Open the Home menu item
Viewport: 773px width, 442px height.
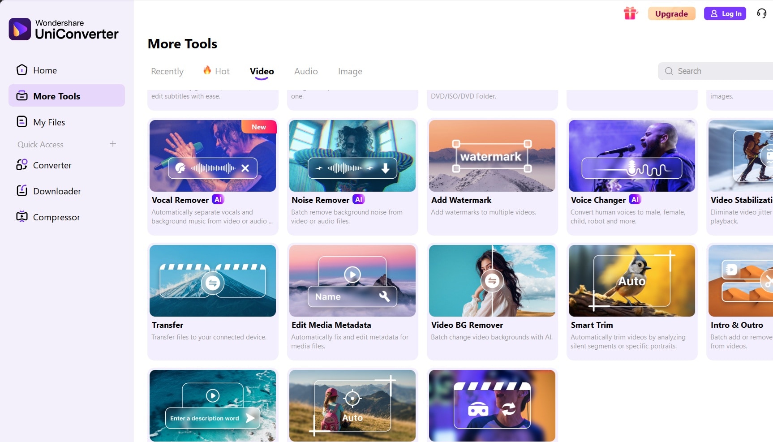tap(67, 70)
